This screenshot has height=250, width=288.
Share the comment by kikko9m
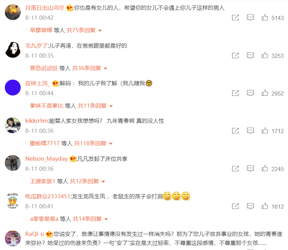[236, 131]
